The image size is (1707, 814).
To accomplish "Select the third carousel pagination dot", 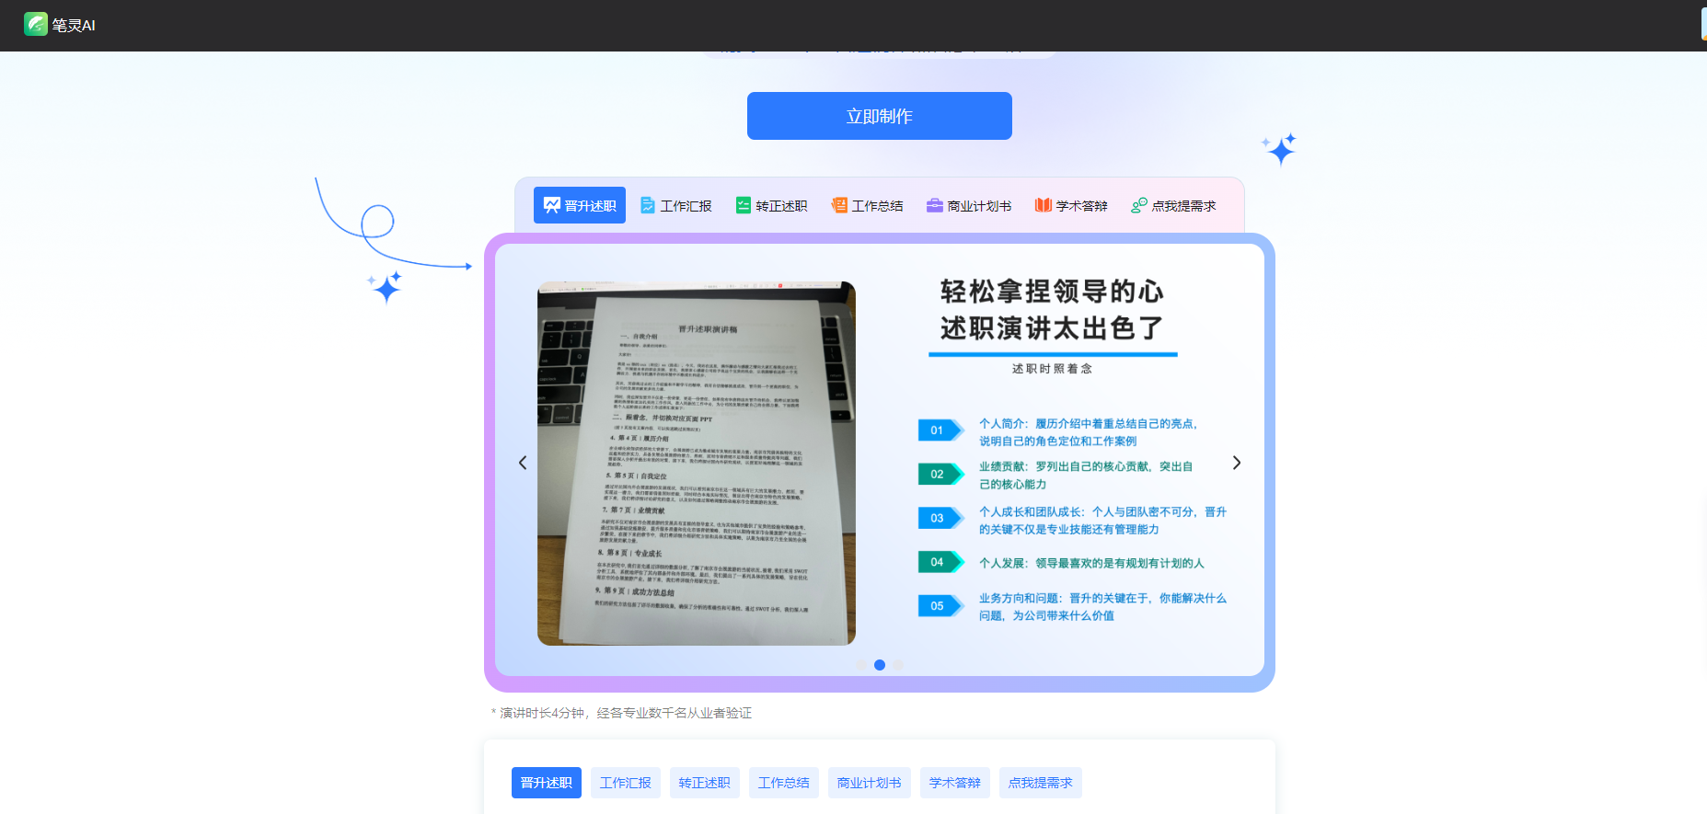I will (x=898, y=665).
